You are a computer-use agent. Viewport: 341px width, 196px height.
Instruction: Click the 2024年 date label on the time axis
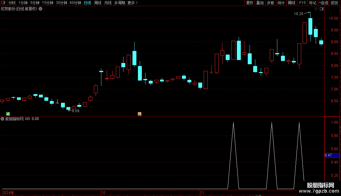pos(8,192)
